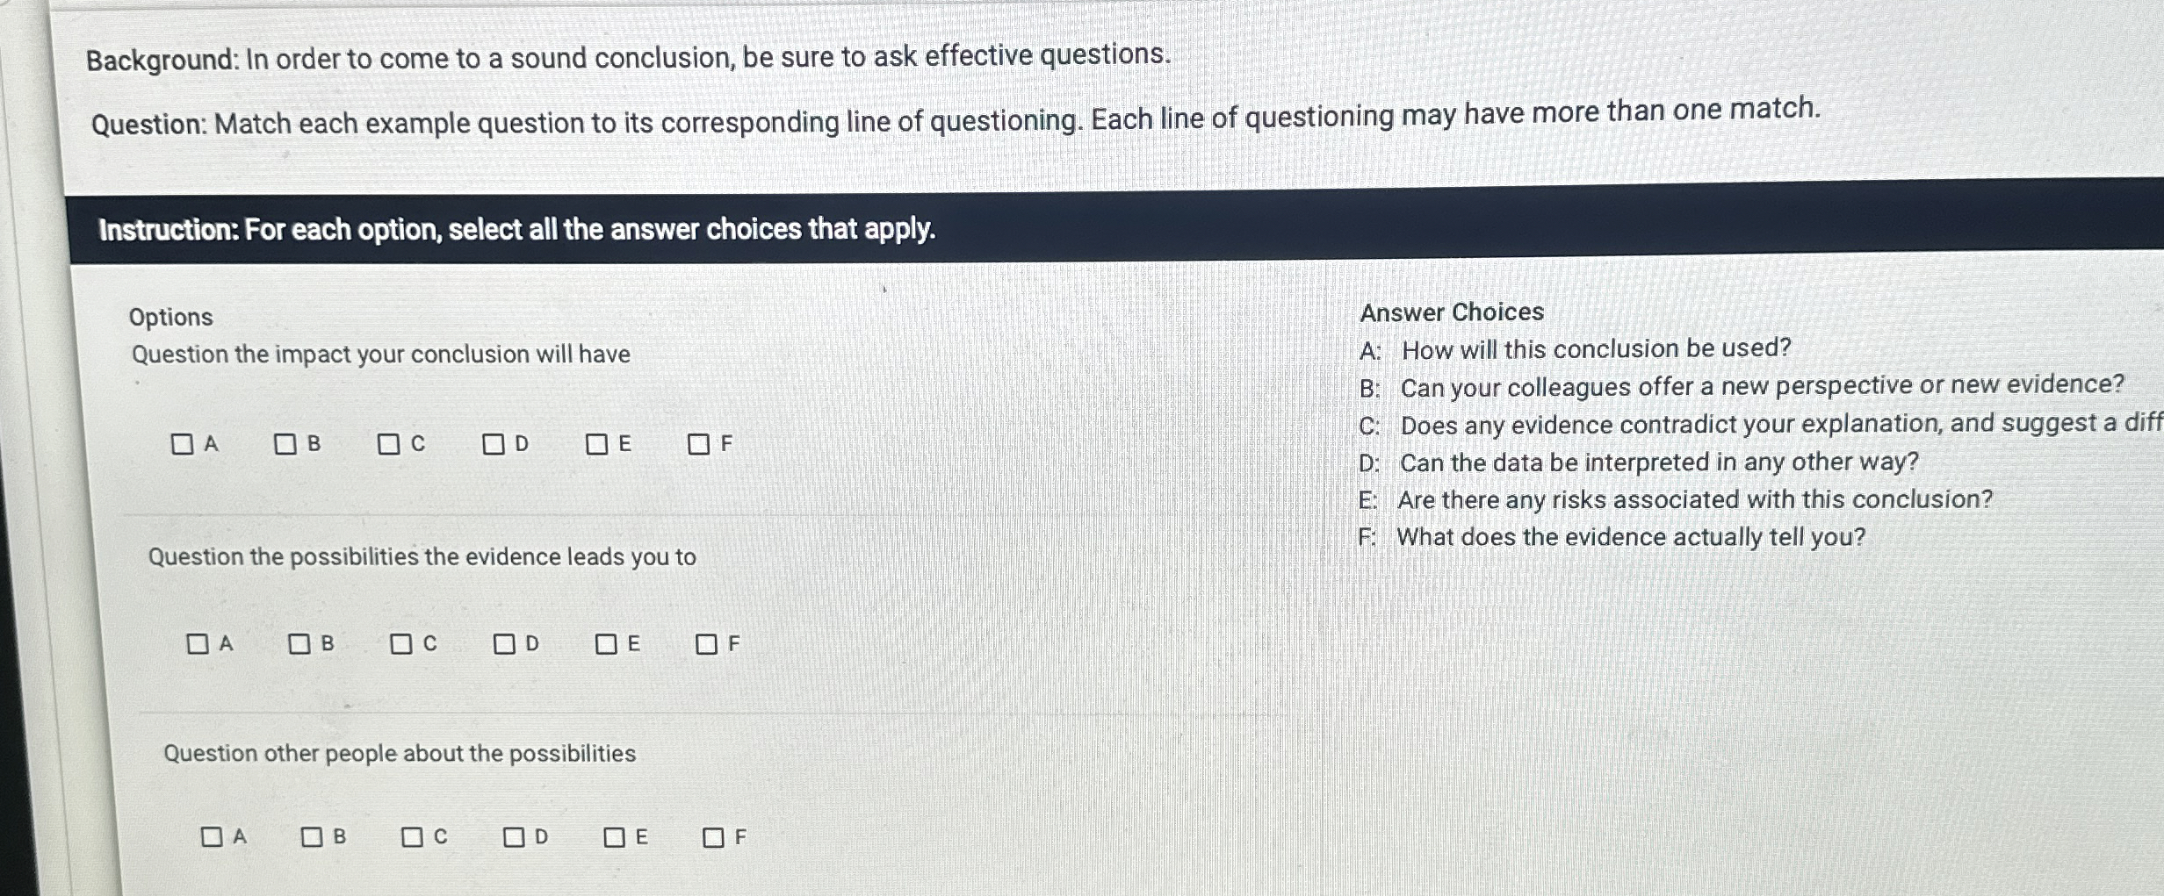
Task: Check option C under possibilities evidence question
Action: pos(402,645)
